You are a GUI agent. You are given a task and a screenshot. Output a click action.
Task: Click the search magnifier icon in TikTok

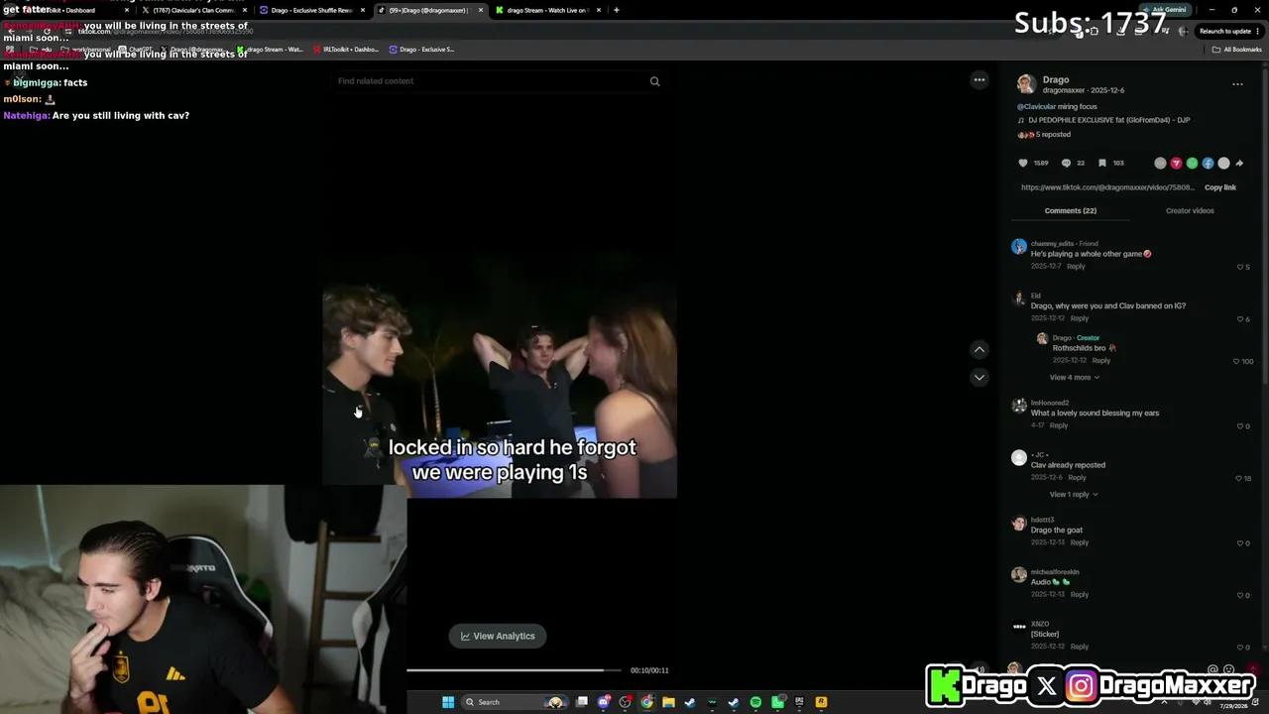654,81
